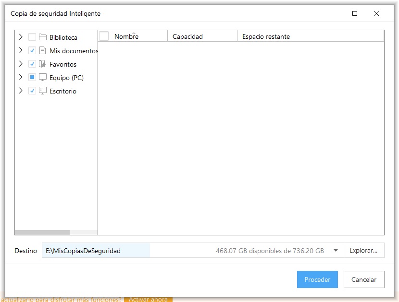Click the Proceder button
399x302 pixels.
317,279
